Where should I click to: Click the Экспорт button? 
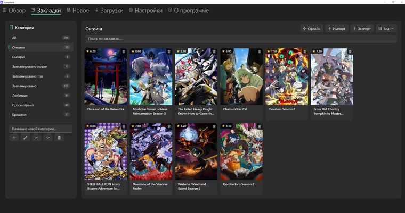[362, 29]
